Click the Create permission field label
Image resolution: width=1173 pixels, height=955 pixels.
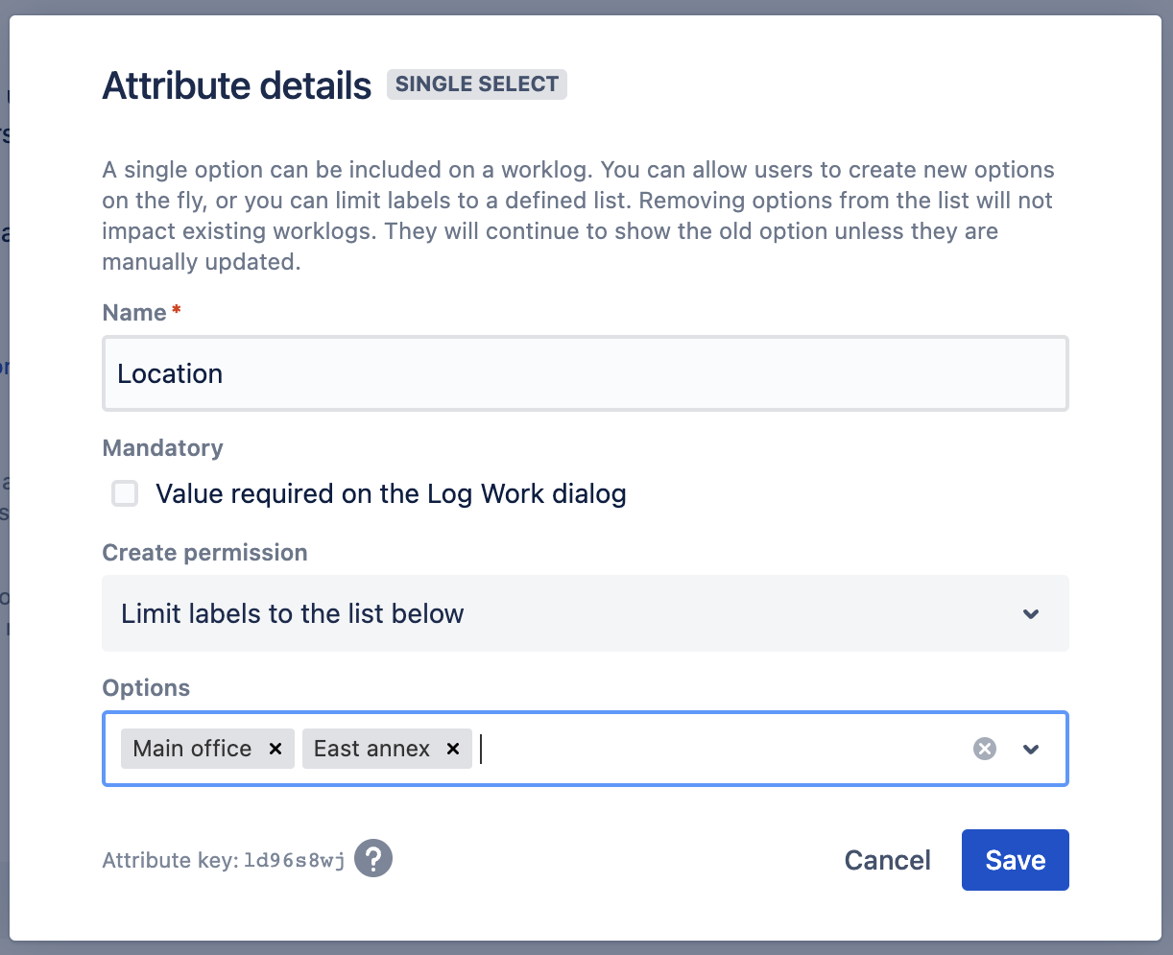(204, 553)
